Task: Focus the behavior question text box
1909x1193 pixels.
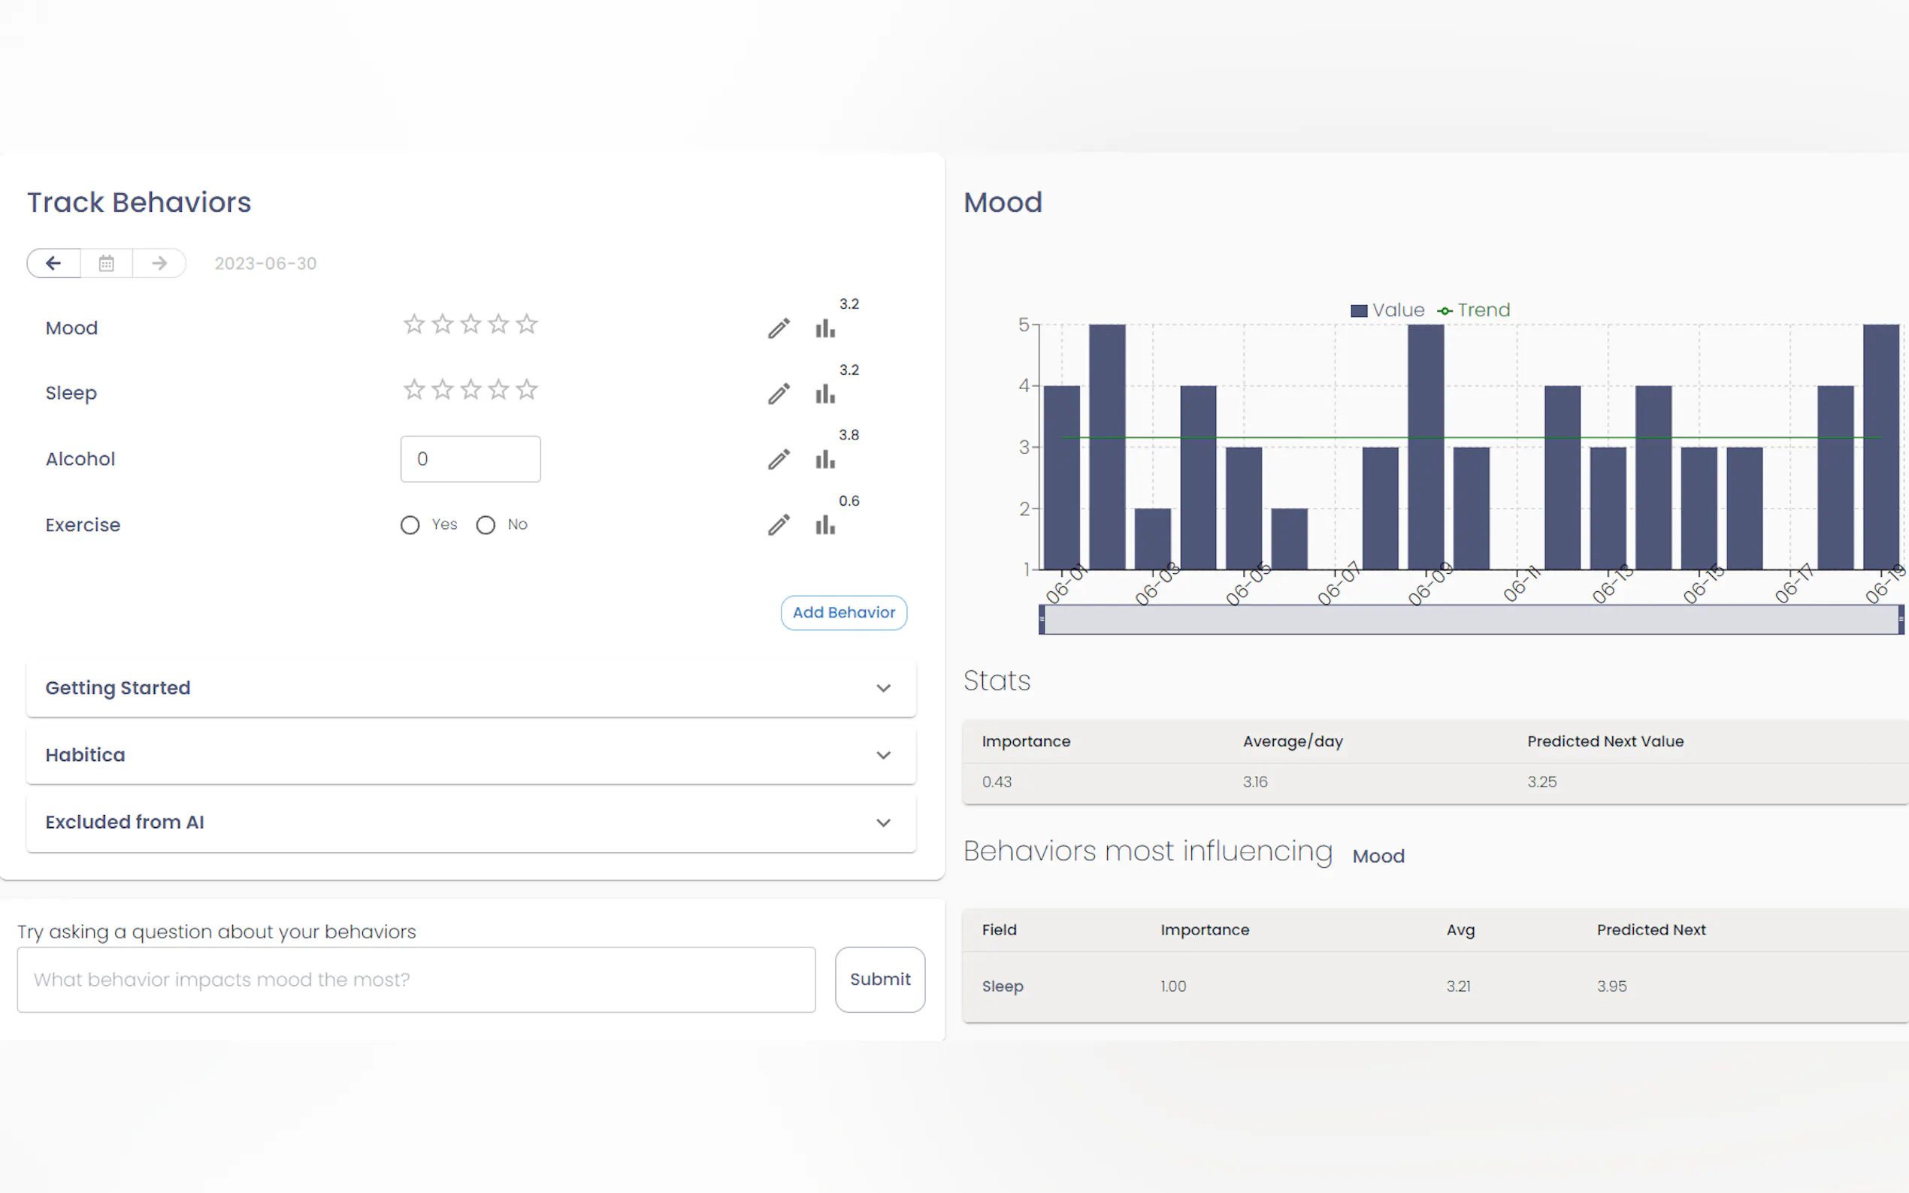Action: click(x=416, y=979)
